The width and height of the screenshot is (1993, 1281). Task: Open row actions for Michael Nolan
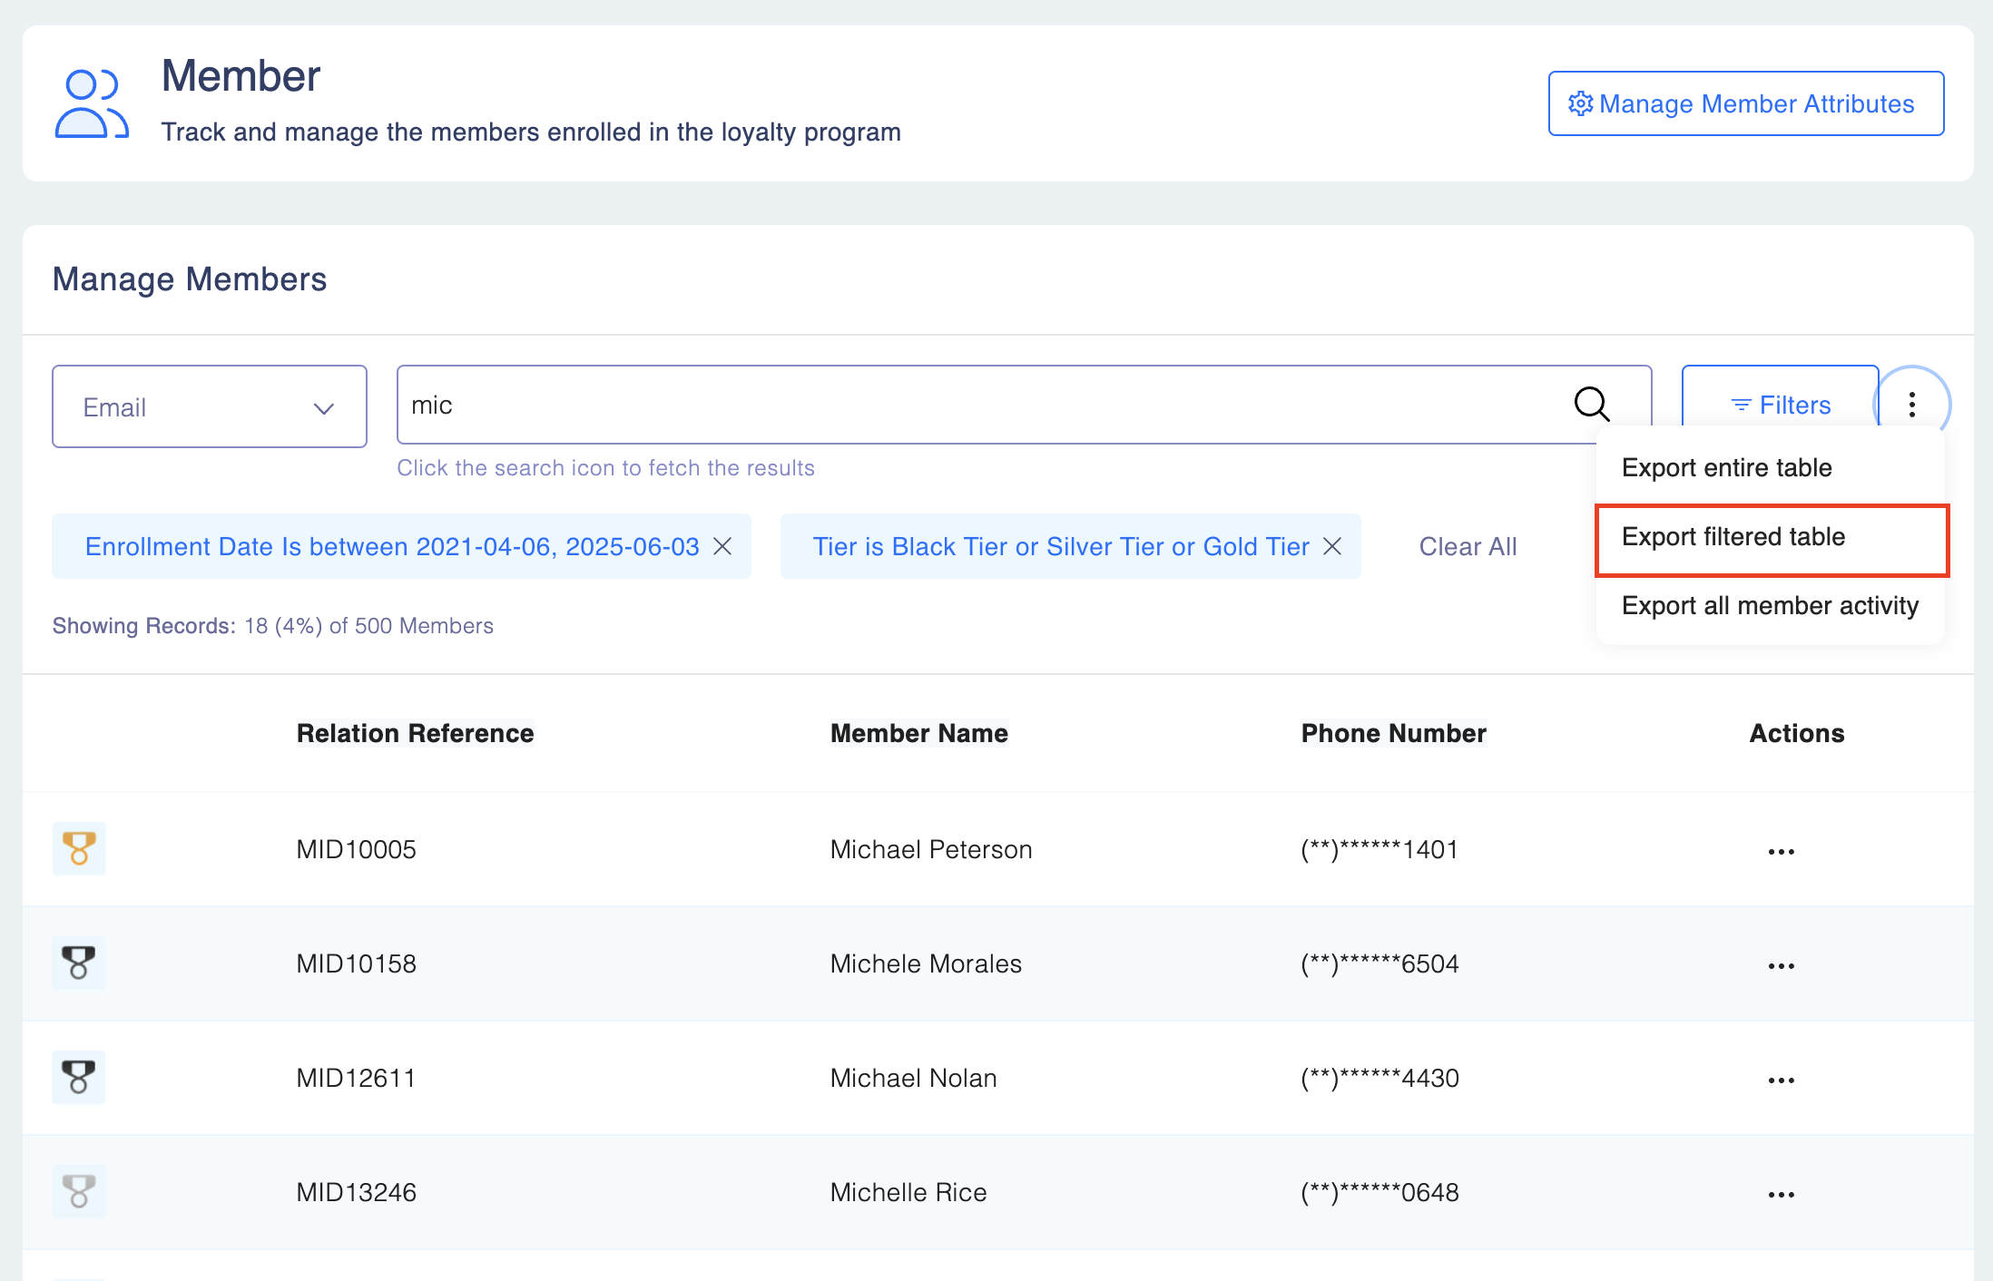[x=1781, y=1080]
